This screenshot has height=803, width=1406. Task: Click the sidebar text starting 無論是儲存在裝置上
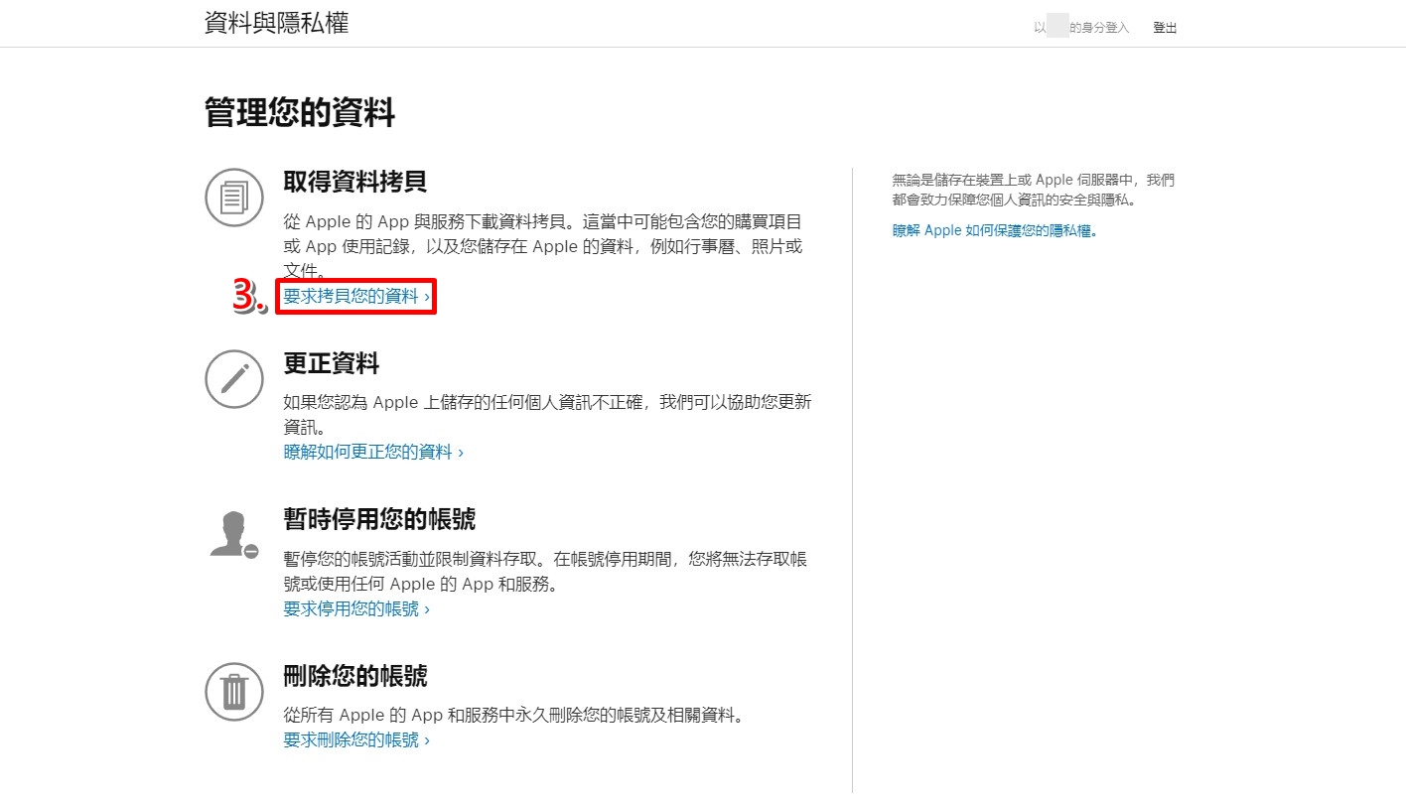click(1034, 190)
